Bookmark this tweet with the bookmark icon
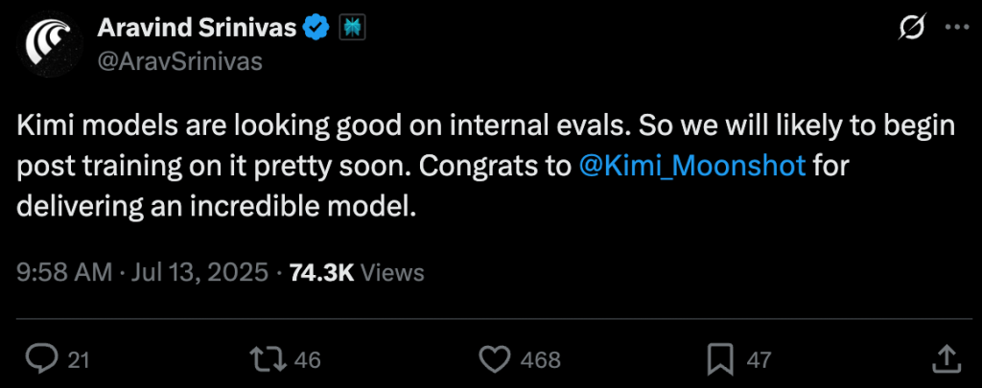The image size is (982, 388). [x=721, y=359]
